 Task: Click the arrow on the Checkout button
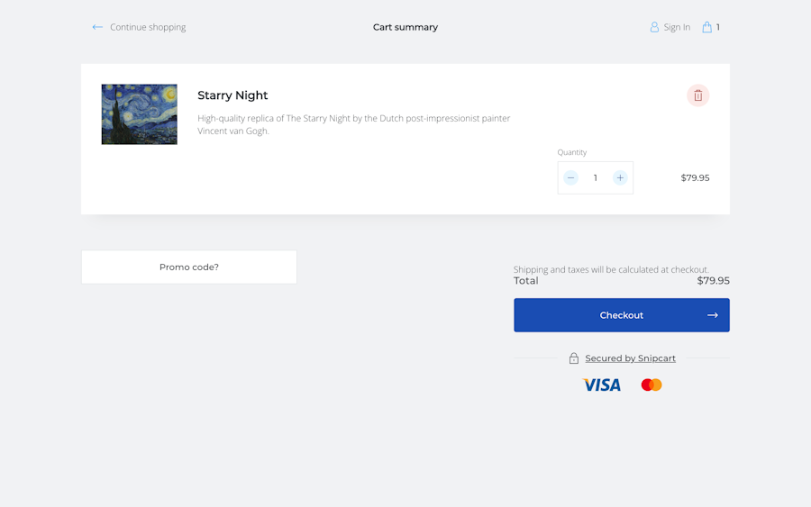pos(713,315)
